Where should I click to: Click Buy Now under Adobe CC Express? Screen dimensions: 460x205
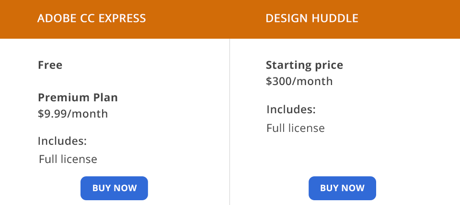114,188
